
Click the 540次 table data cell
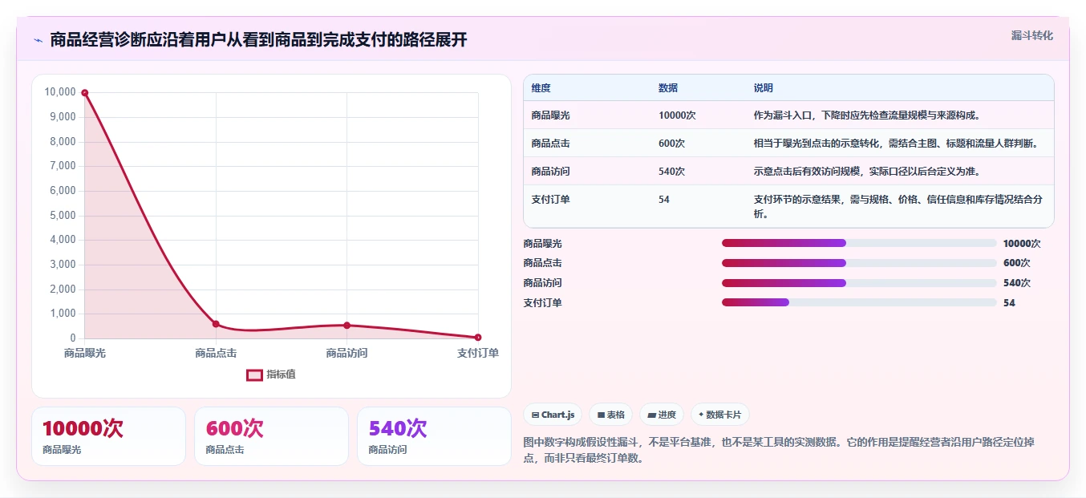[671, 172]
